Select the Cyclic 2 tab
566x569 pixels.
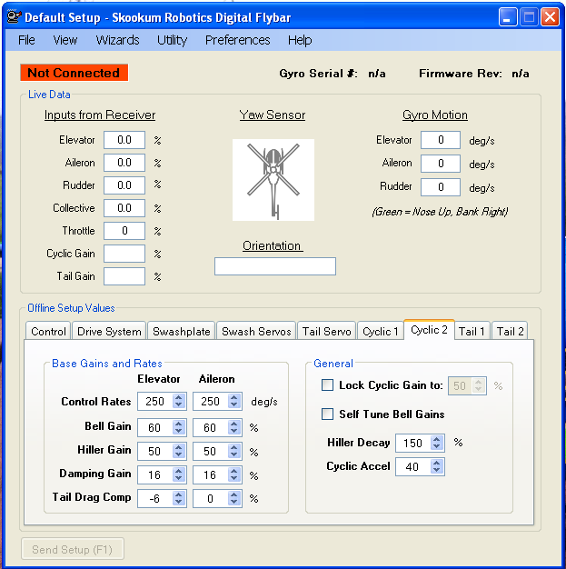tap(429, 330)
